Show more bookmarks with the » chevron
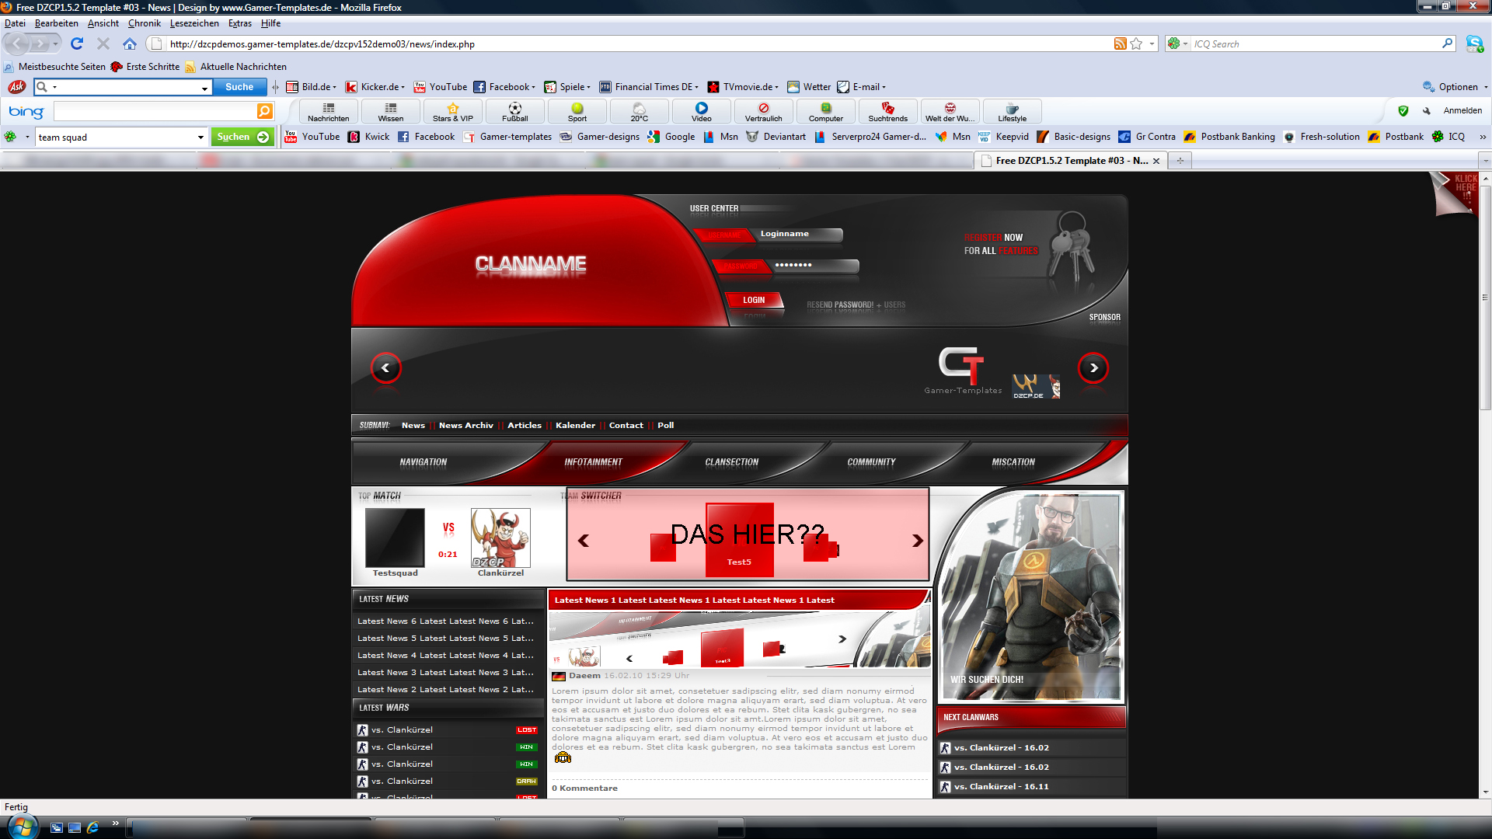 click(1483, 137)
